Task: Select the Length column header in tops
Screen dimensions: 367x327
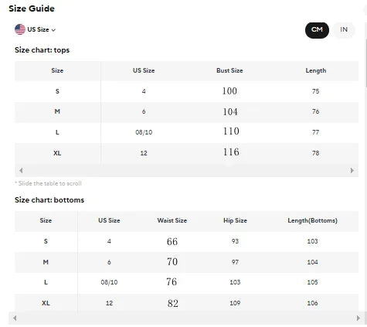Action: [x=316, y=70]
